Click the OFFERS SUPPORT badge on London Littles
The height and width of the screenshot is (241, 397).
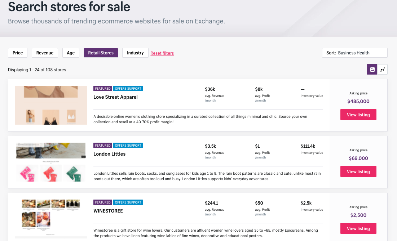[x=128, y=145]
